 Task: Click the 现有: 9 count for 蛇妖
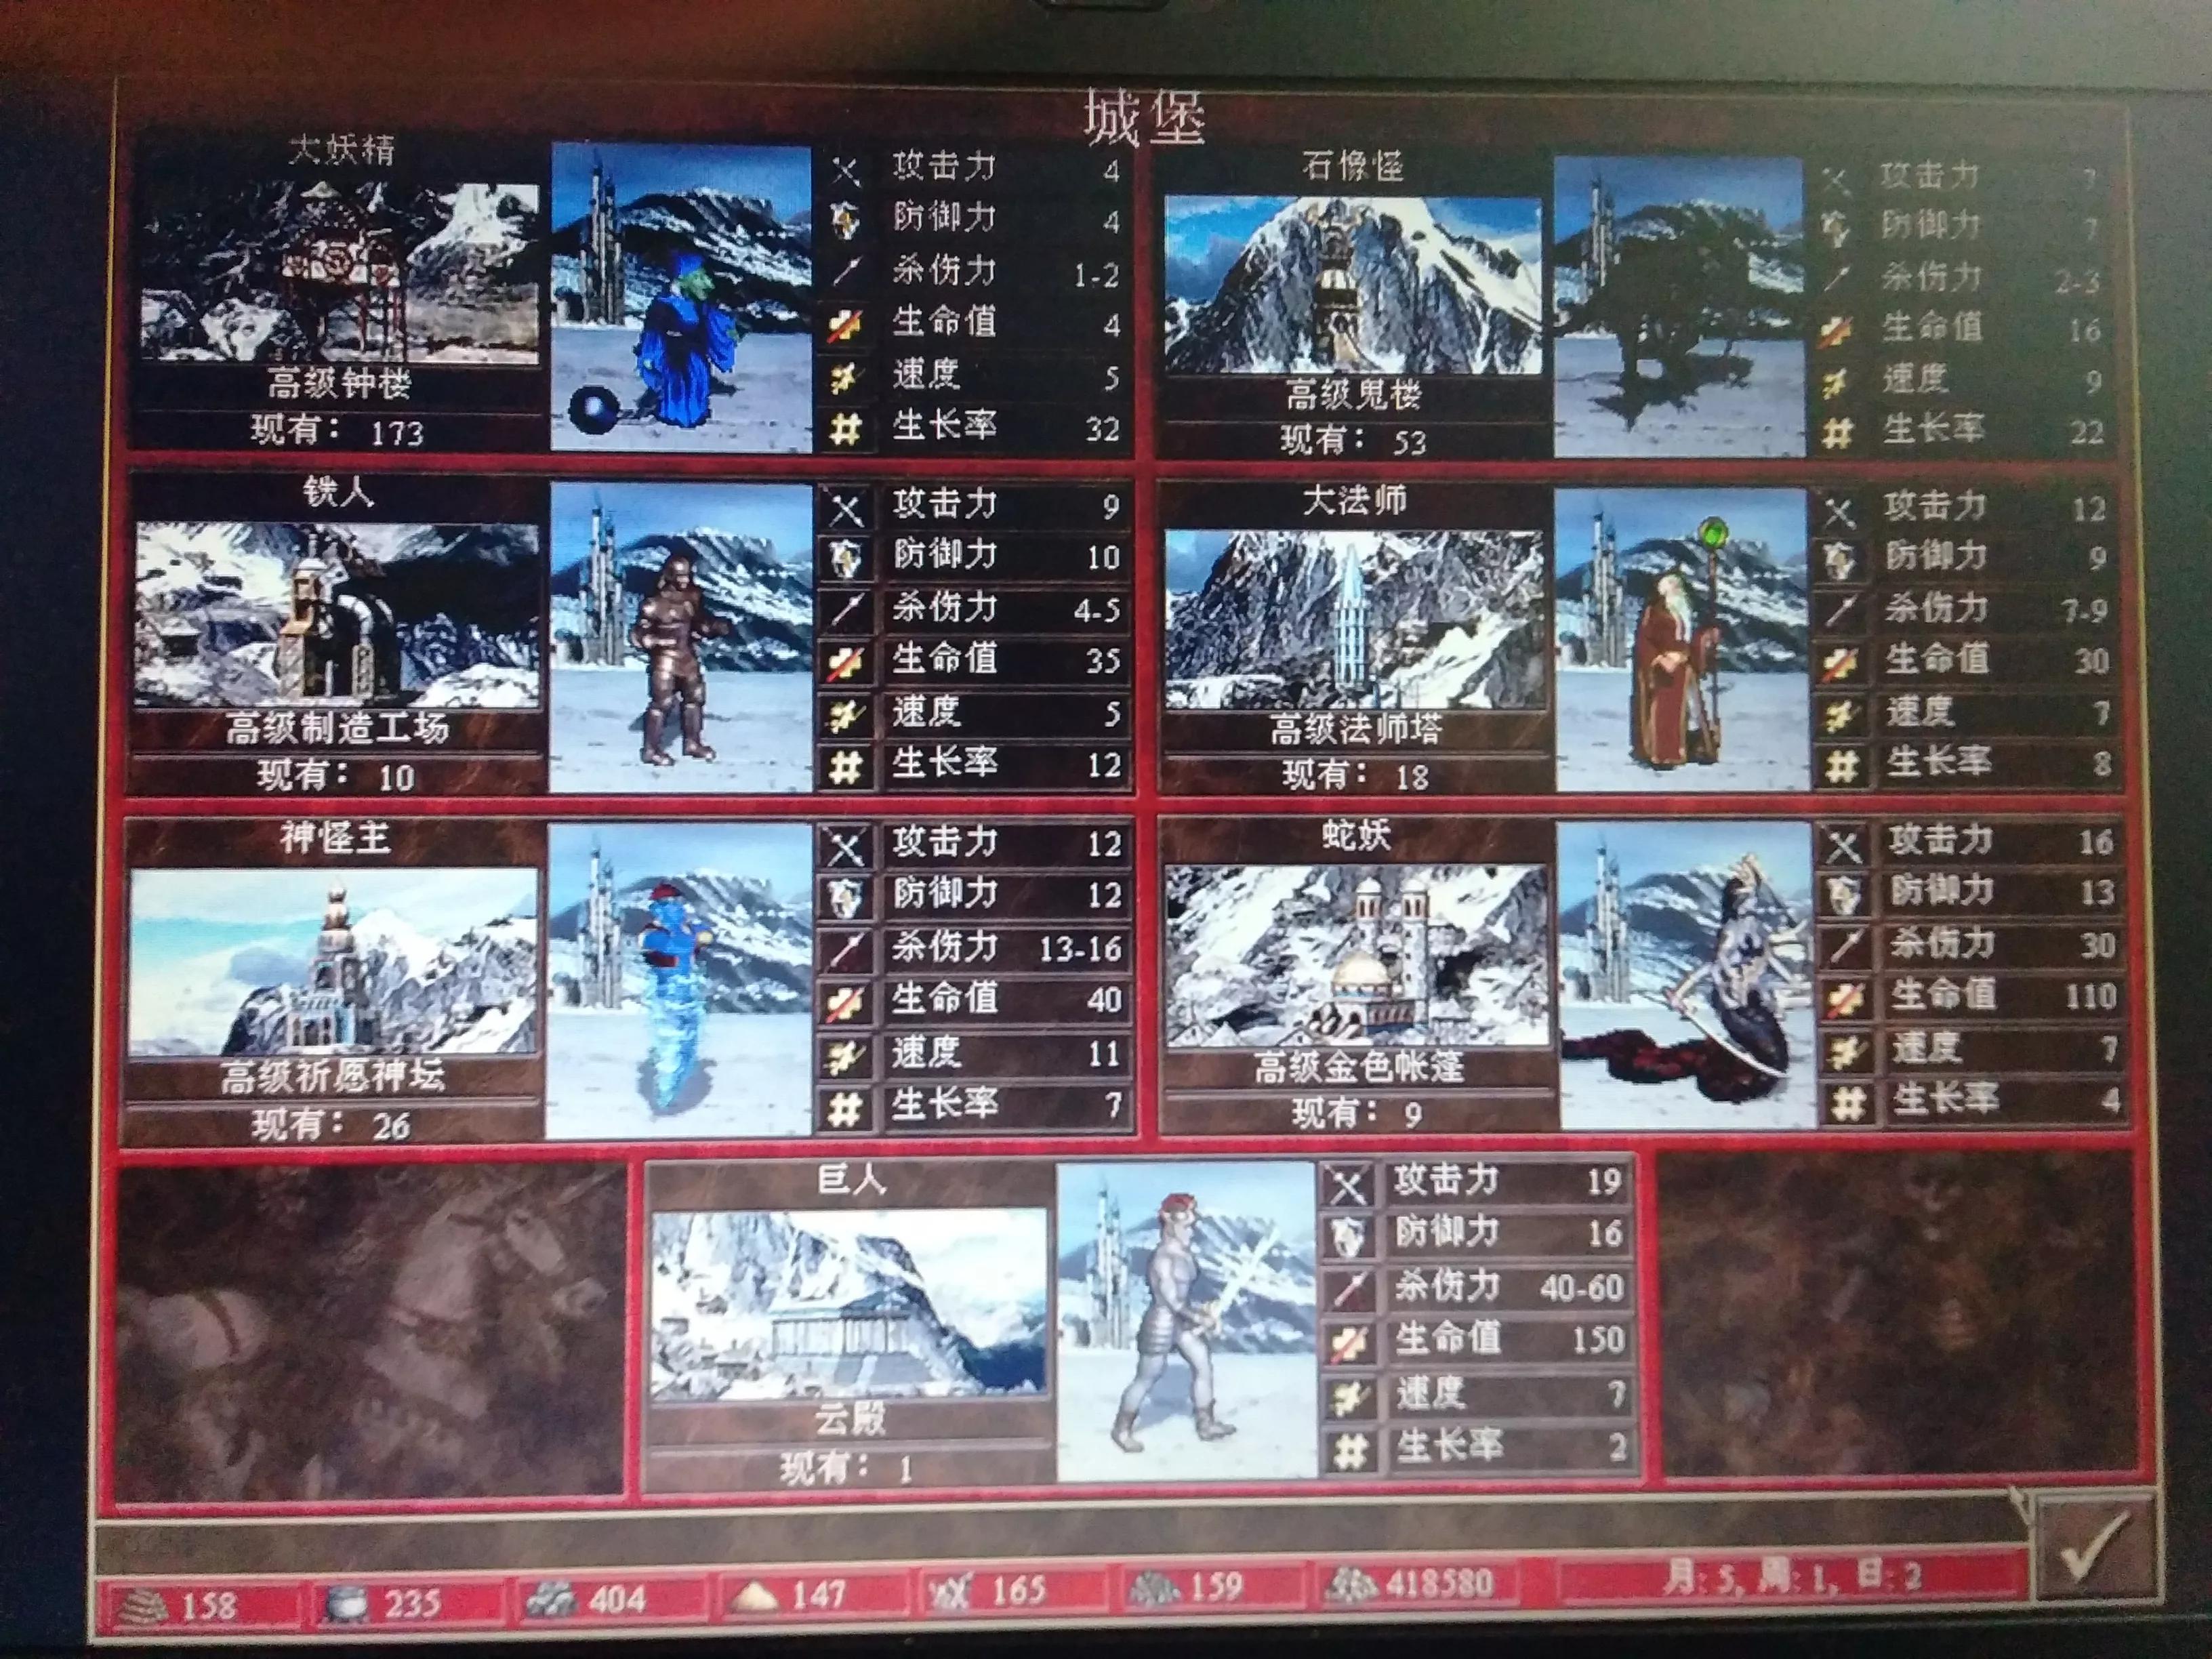pos(1357,1113)
